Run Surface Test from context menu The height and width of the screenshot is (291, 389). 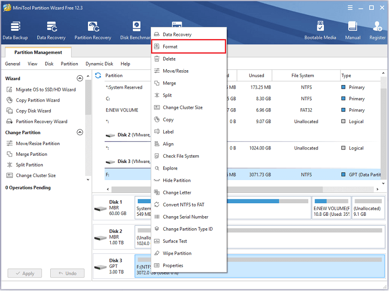pos(189,241)
